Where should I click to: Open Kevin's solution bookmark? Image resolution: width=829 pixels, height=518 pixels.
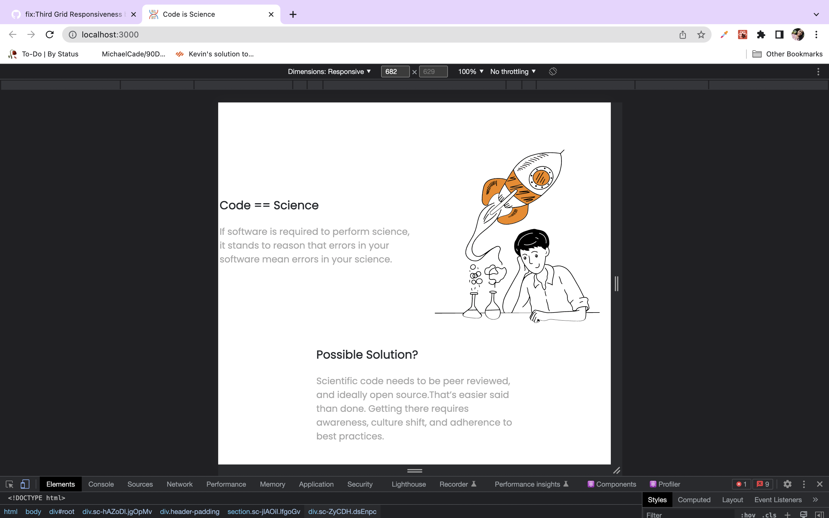coord(215,54)
